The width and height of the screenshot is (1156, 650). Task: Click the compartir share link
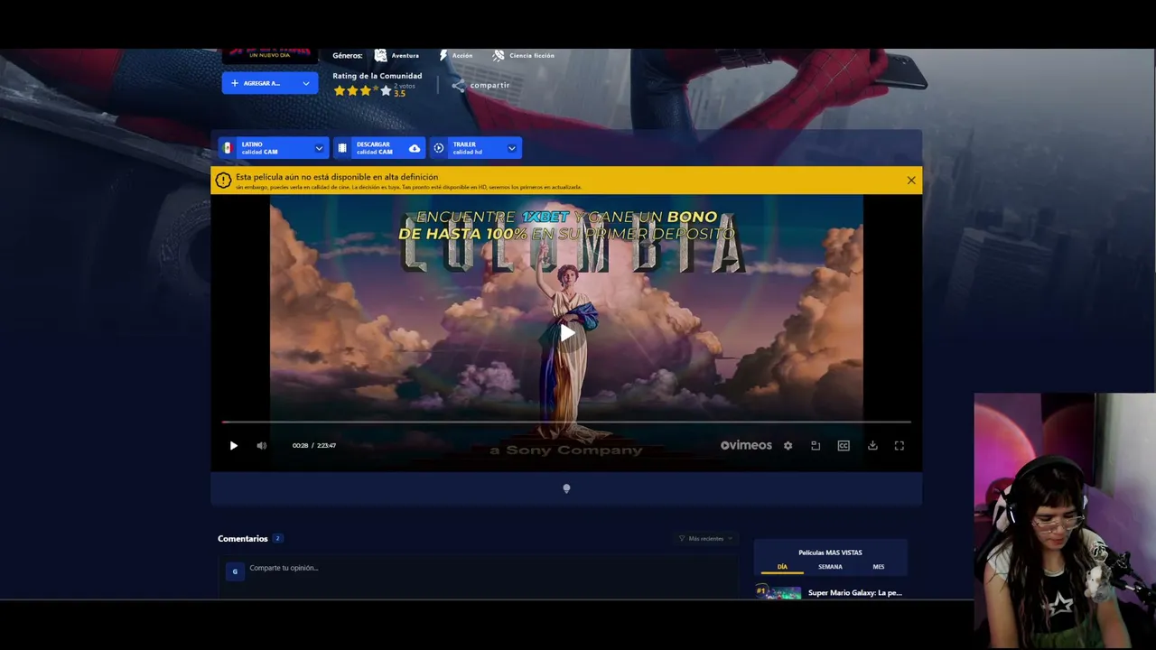pos(489,86)
